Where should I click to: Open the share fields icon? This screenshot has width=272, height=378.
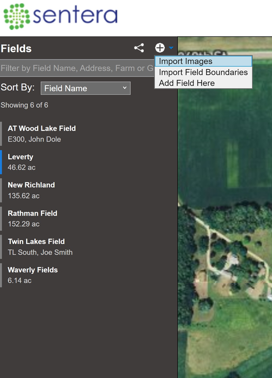(x=139, y=48)
